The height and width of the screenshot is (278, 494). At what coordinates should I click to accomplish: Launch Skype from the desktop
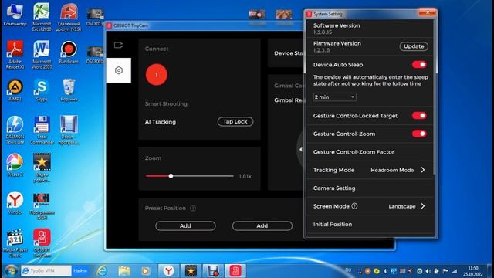(42, 90)
